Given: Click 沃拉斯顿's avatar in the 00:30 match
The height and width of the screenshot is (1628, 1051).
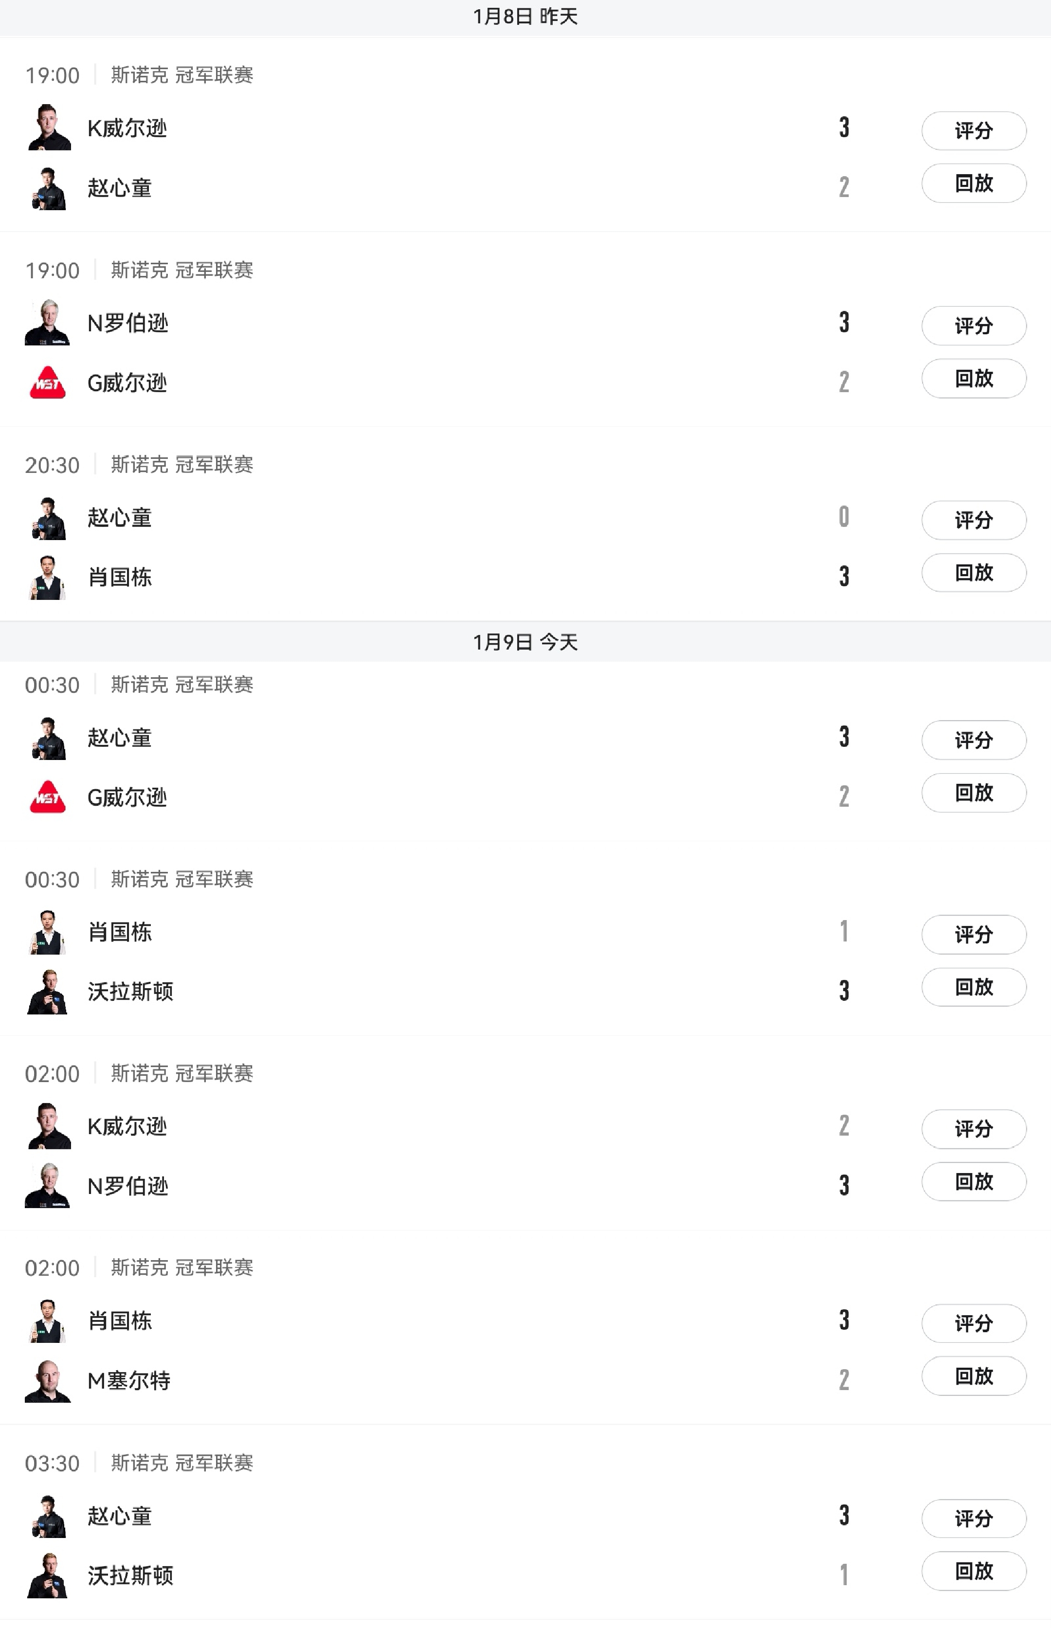Looking at the screenshot, I should tap(48, 992).
